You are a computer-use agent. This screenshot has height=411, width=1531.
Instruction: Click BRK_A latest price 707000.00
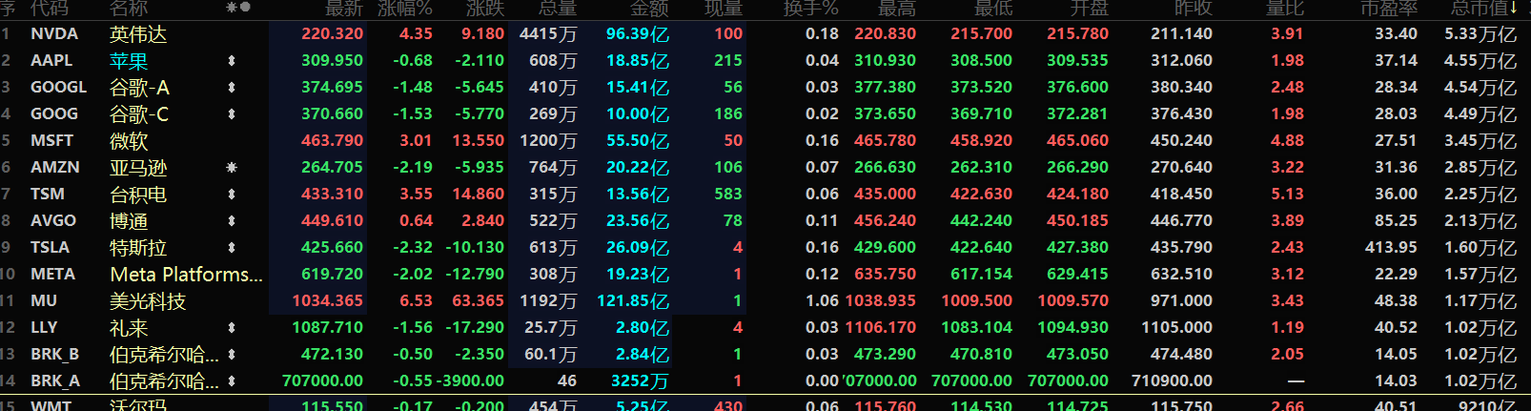tap(323, 381)
